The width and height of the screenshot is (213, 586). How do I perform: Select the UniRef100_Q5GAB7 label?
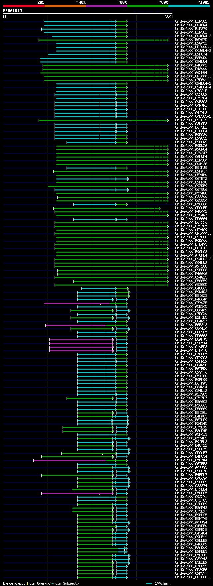pos(191,453)
